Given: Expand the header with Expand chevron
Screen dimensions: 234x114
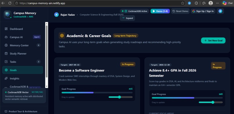Looking at the screenshot, I should [x=127, y=18].
